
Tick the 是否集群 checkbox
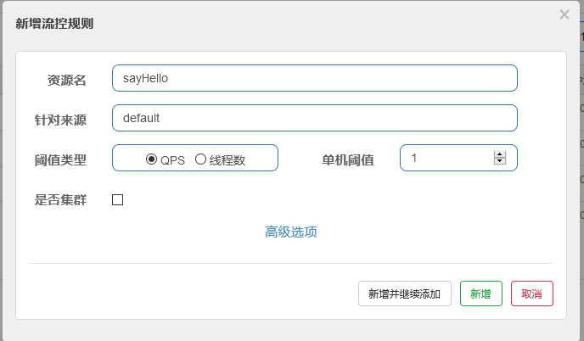[118, 199]
